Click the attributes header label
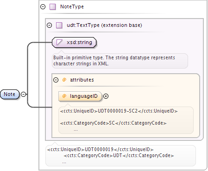 (82, 80)
